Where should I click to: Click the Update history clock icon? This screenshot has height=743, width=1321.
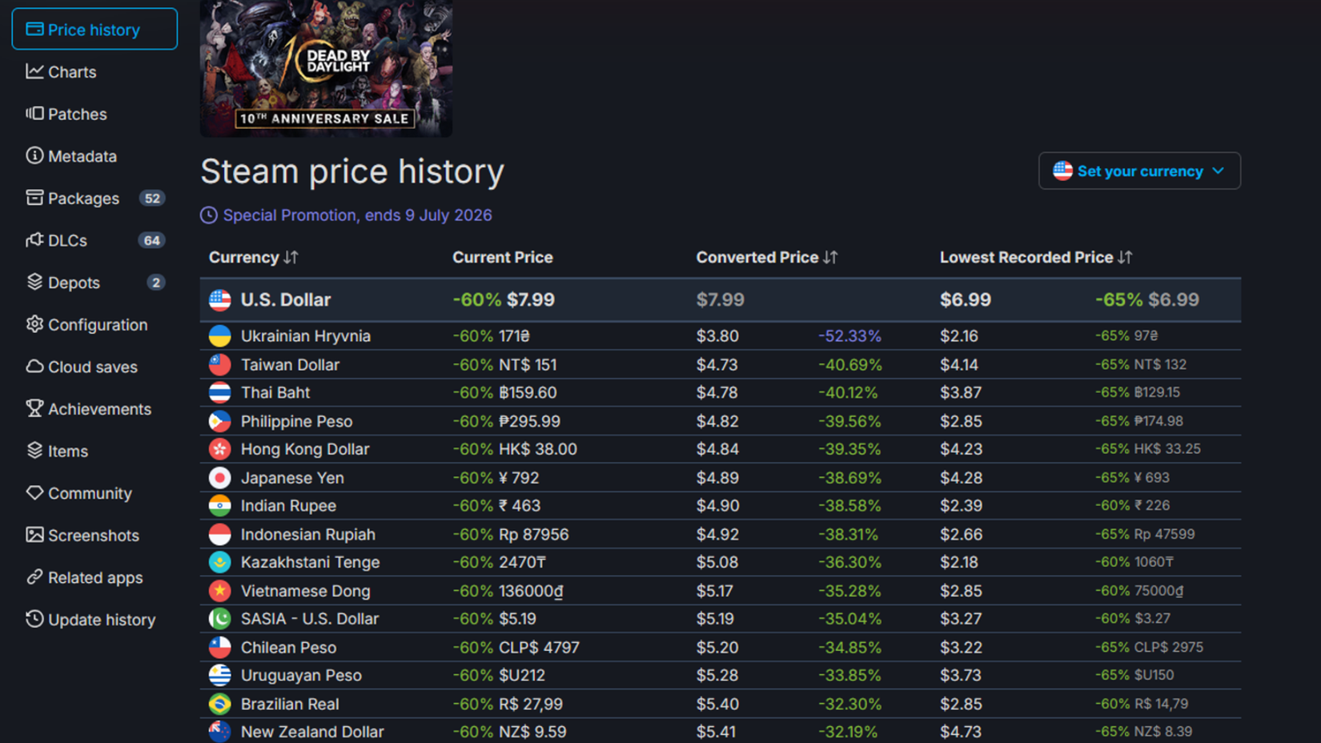click(x=34, y=619)
